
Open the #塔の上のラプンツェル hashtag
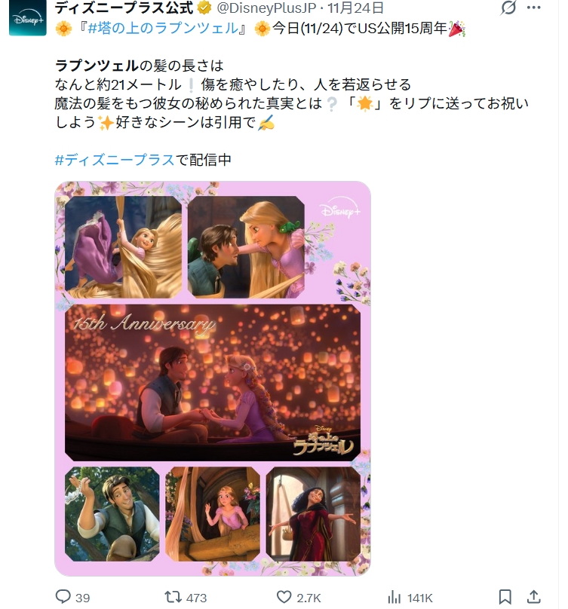coord(162,29)
